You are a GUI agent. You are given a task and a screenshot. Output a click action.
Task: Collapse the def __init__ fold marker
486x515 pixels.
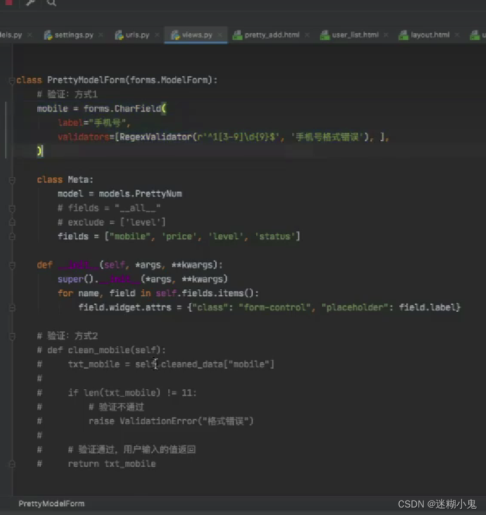point(12,265)
